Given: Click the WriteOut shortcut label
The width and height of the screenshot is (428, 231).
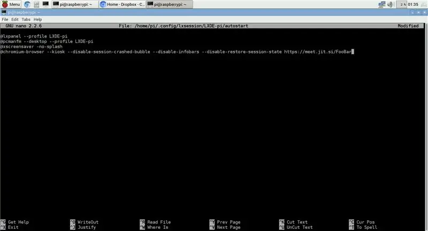Looking at the screenshot, I should (88, 222).
